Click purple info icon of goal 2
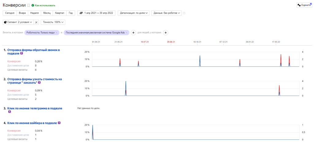The image size is (314, 147). point(39,83)
